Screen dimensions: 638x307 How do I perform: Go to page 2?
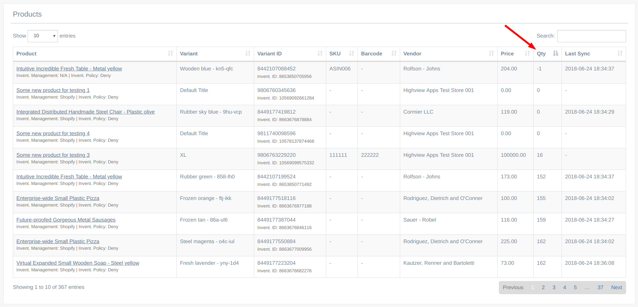pyautogui.click(x=543, y=287)
